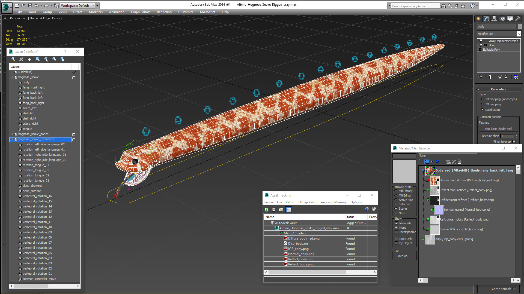Open the Modify command panel tab
Image resolution: width=524 pixels, height=294 pixels.
(x=486, y=19)
